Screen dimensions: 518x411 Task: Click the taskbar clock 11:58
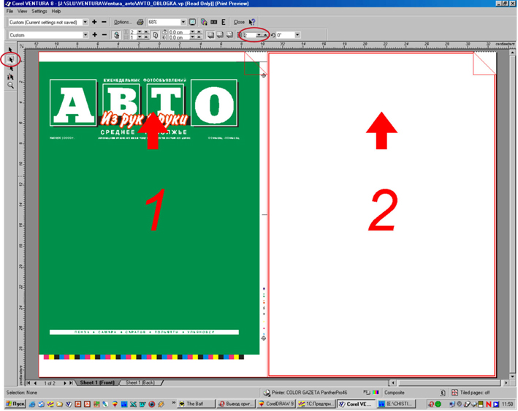pyautogui.click(x=507, y=404)
